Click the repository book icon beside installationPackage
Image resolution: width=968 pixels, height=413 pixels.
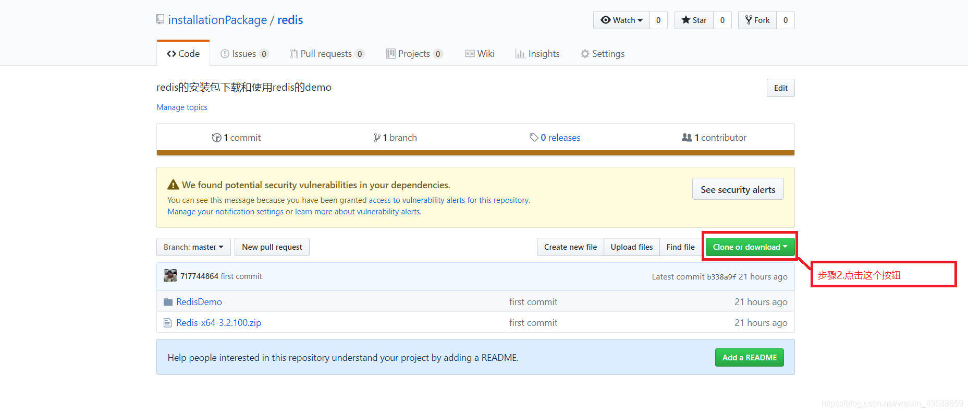point(161,20)
